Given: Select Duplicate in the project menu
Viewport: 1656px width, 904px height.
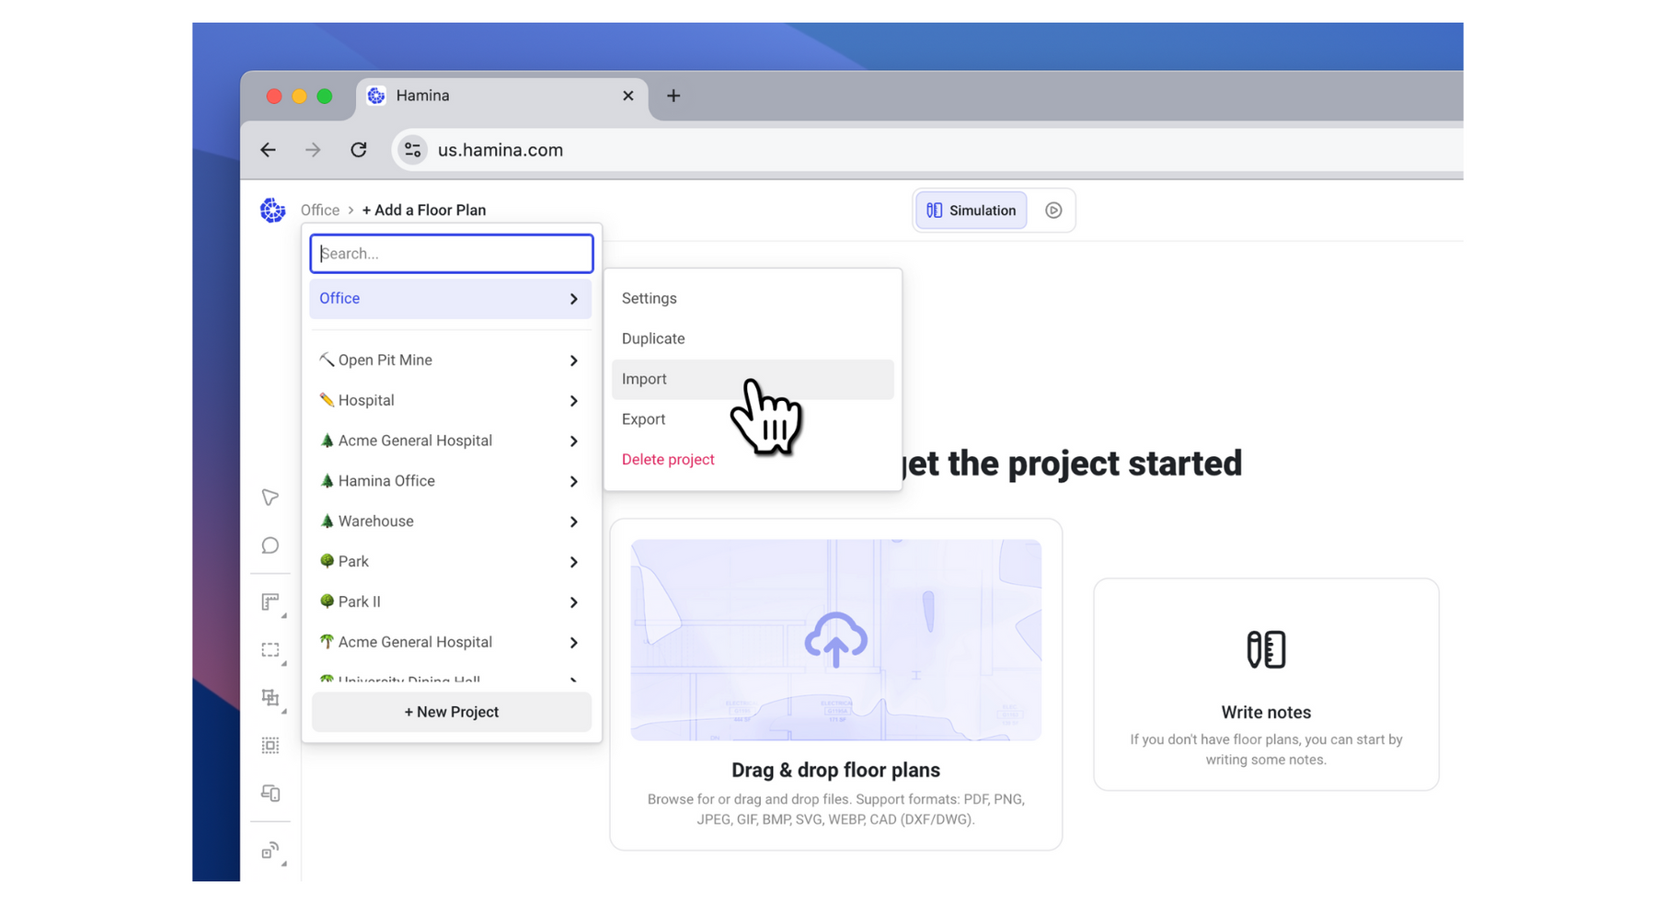Looking at the screenshot, I should pos(653,338).
